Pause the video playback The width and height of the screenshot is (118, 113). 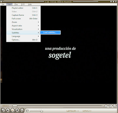point(12,110)
